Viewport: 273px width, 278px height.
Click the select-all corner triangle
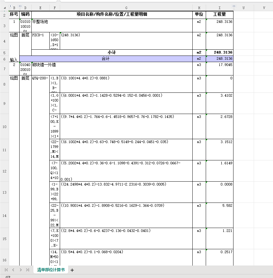pyautogui.click(x=5, y=8)
